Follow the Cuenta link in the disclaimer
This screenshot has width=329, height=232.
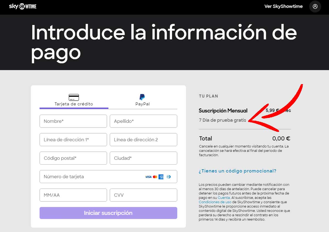[x=224, y=198]
